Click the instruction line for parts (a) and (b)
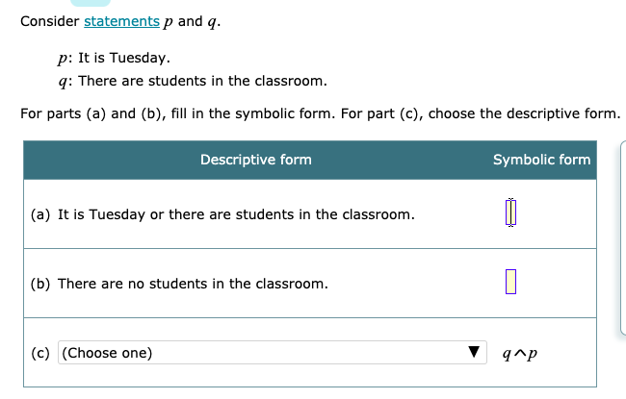 point(318,113)
